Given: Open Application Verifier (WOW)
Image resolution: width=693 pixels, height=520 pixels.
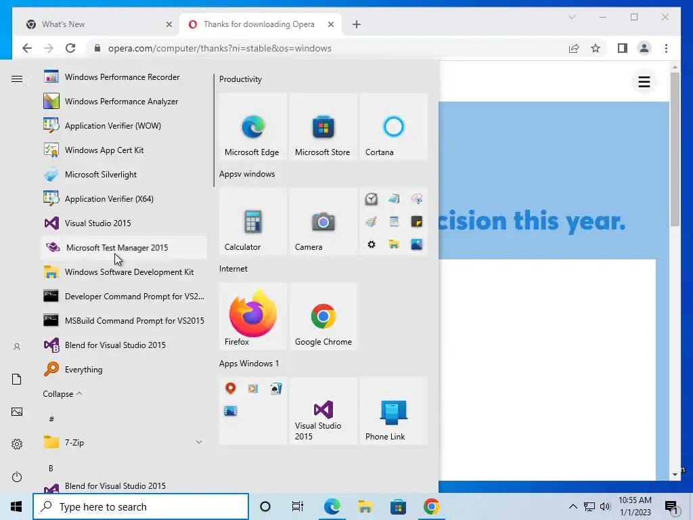Looking at the screenshot, I should [124, 125].
